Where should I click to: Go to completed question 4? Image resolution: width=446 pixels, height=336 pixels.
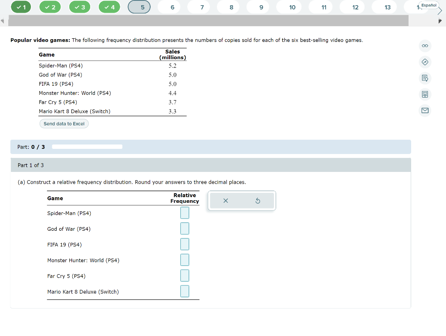click(x=109, y=7)
